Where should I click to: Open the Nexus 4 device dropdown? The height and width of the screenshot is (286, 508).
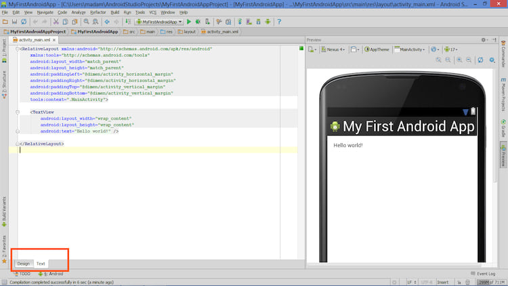(x=333, y=49)
